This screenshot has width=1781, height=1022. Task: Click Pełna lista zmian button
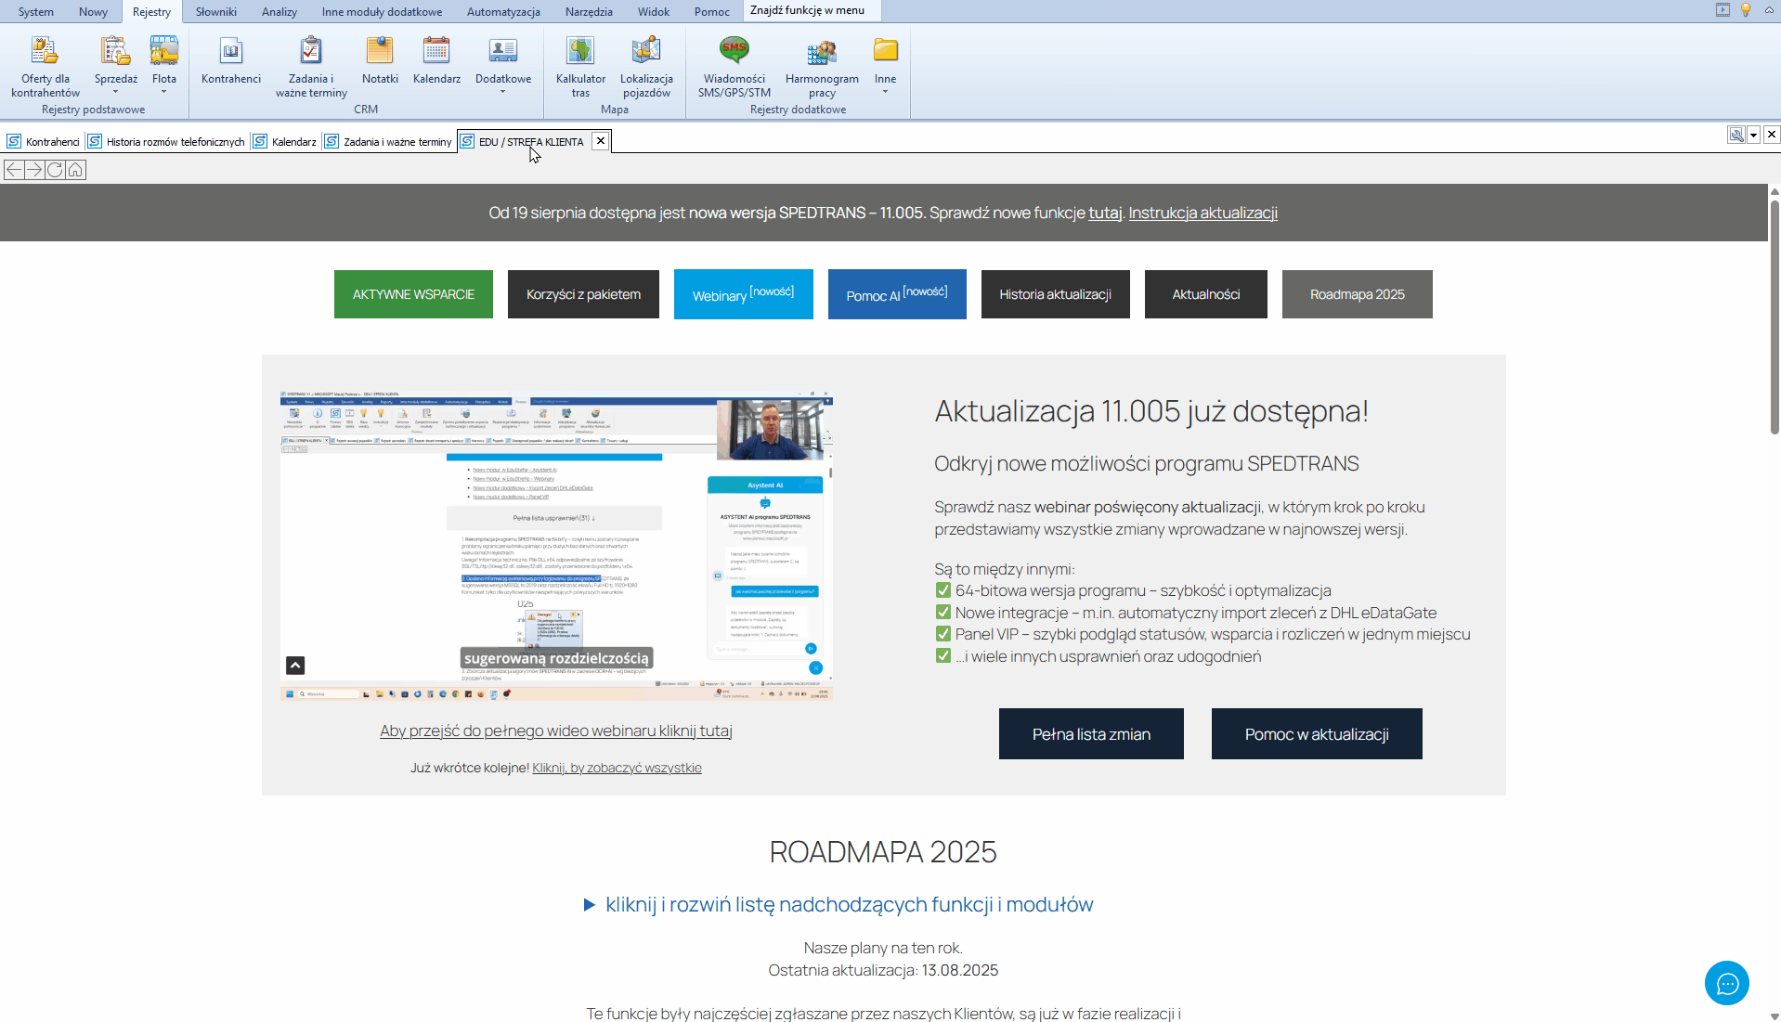(x=1091, y=734)
